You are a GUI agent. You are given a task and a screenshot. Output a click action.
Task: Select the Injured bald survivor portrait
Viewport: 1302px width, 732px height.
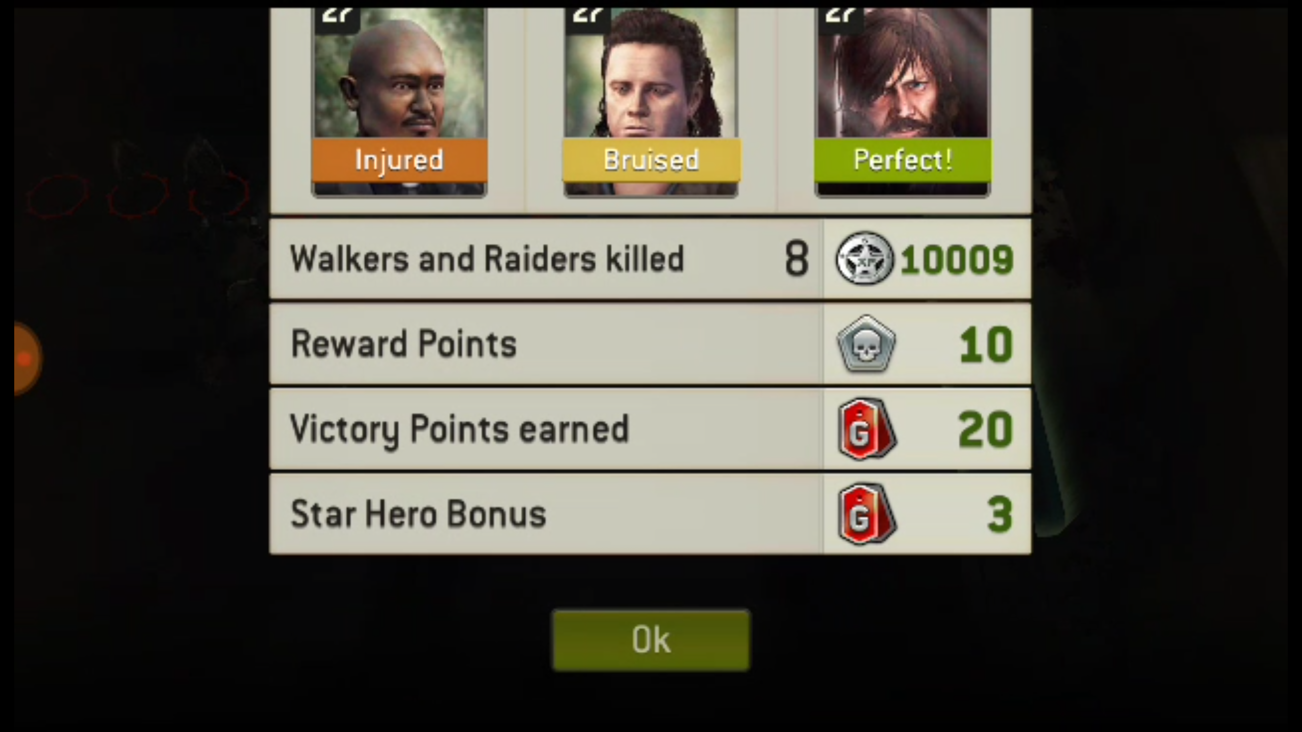pos(399,102)
